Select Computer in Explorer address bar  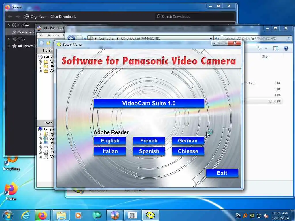(x=107, y=38)
